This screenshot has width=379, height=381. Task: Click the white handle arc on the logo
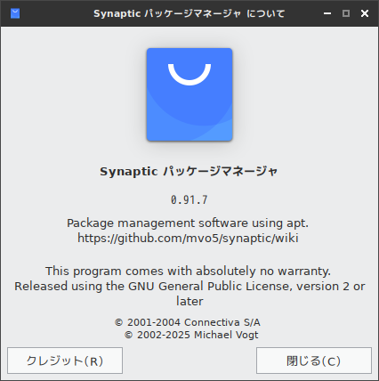pyautogui.click(x=189, y=75)
